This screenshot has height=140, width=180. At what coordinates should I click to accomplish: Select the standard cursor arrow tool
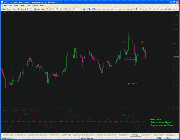tap(137, 9)
